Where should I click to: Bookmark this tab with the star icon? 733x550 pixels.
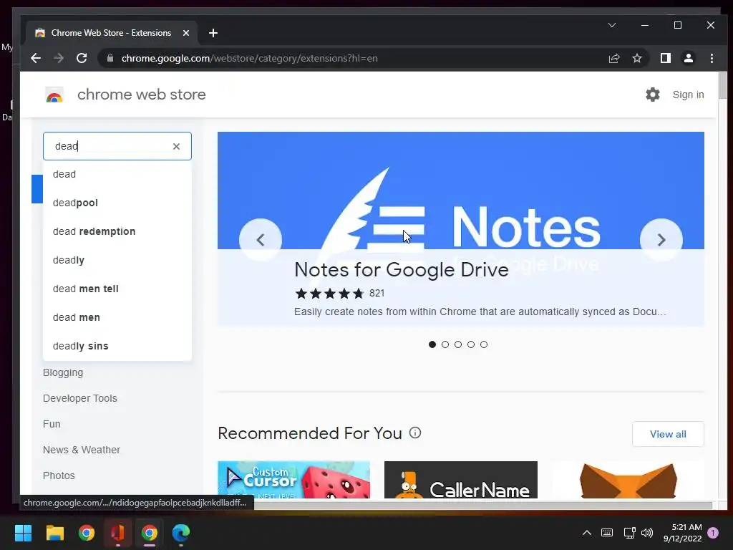(636, 59)
